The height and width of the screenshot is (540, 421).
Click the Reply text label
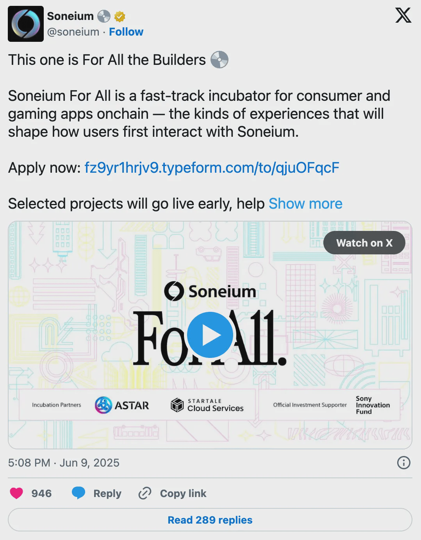[107, 494]
